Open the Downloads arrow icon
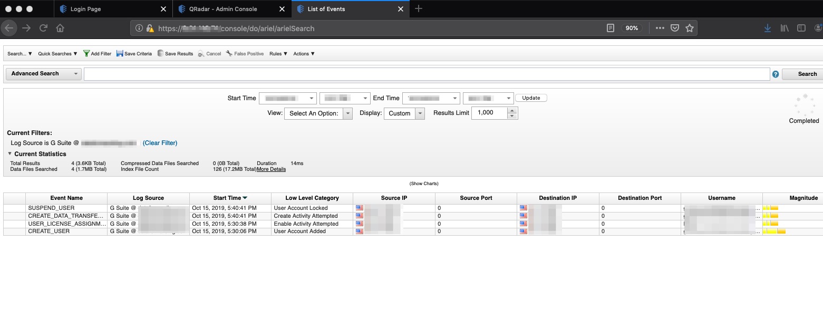 768,28
